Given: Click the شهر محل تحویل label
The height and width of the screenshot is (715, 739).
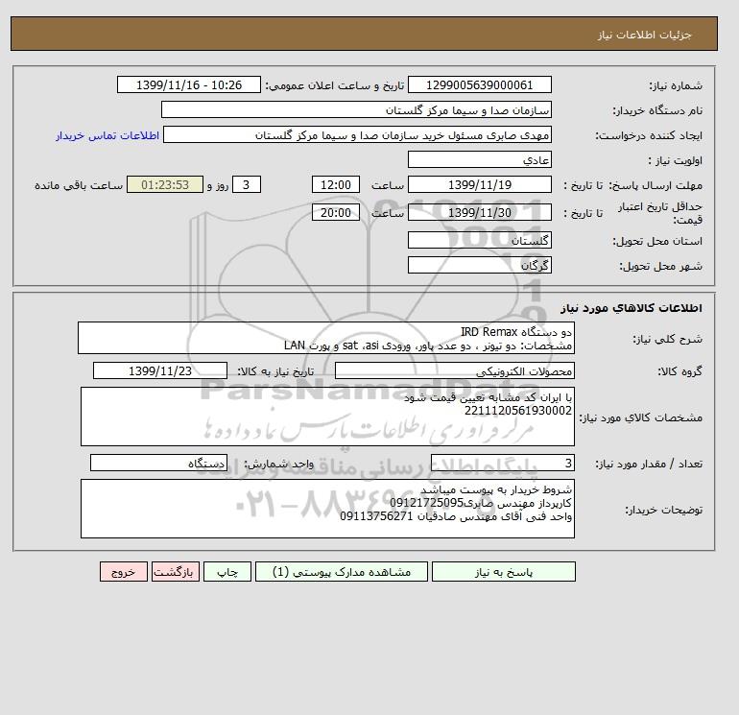Looking at the screenshot, I should [x=660, y=266].
